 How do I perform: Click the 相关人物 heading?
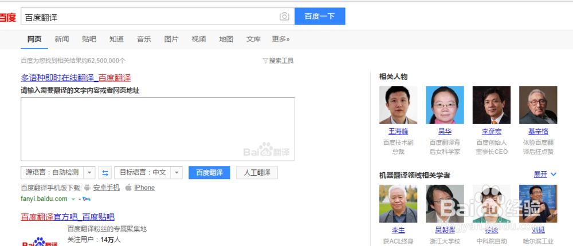pos(393,77)
